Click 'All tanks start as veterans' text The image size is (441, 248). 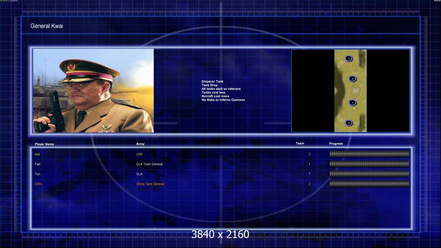click(x=221, y=89)
